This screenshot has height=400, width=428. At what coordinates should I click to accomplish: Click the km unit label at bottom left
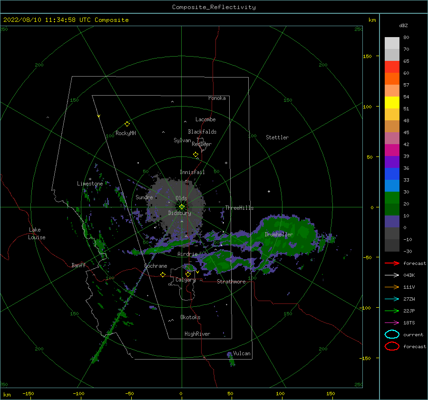(x=7, y=395)
